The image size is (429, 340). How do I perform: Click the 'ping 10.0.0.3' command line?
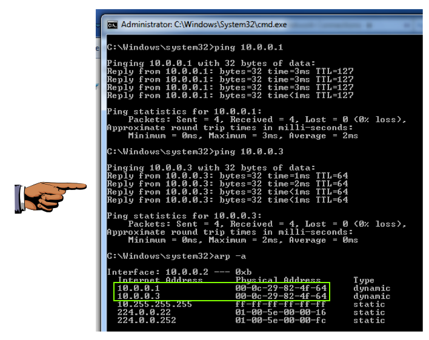(x=195, y=152)
